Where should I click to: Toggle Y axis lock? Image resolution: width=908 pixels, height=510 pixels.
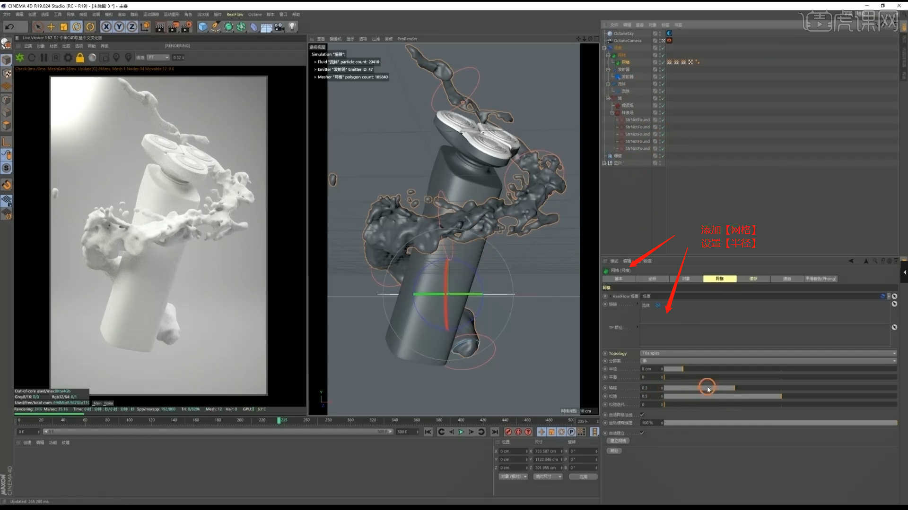coord(119,27)
